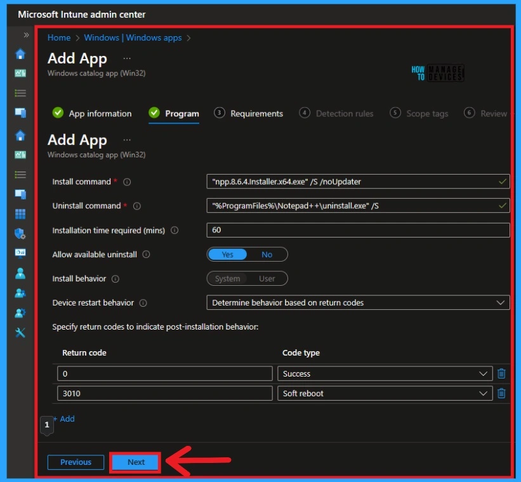Click info icon beside Install command
This screenshot has height=482, width=521.
127,182
